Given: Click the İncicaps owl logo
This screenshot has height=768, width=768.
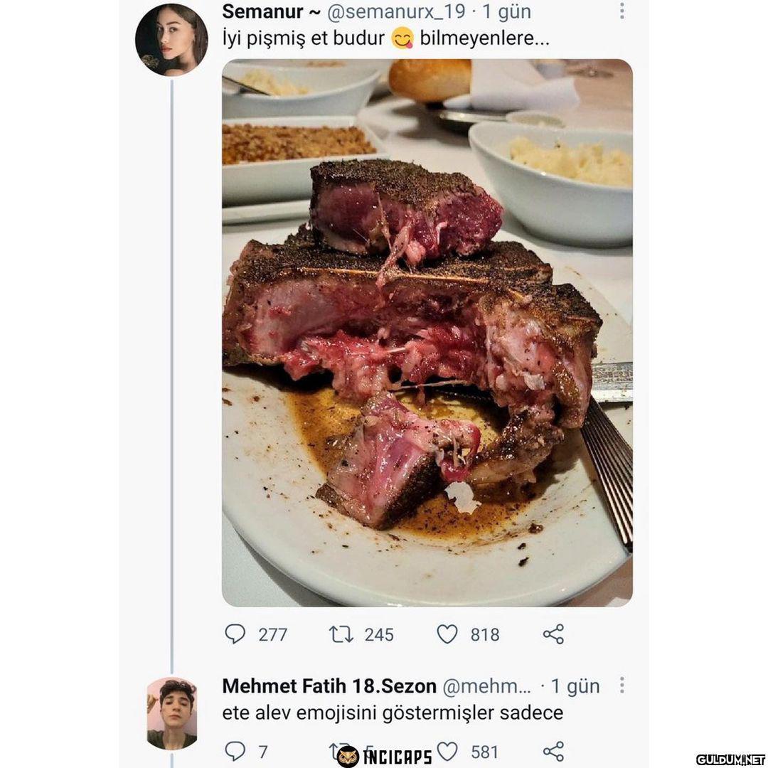Looking at the screenshot, I should tap(348, 757).
